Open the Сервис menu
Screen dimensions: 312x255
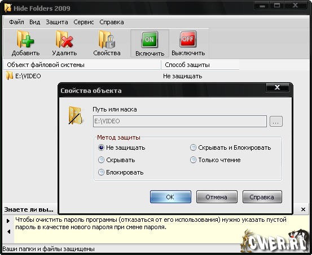(84, 22)
